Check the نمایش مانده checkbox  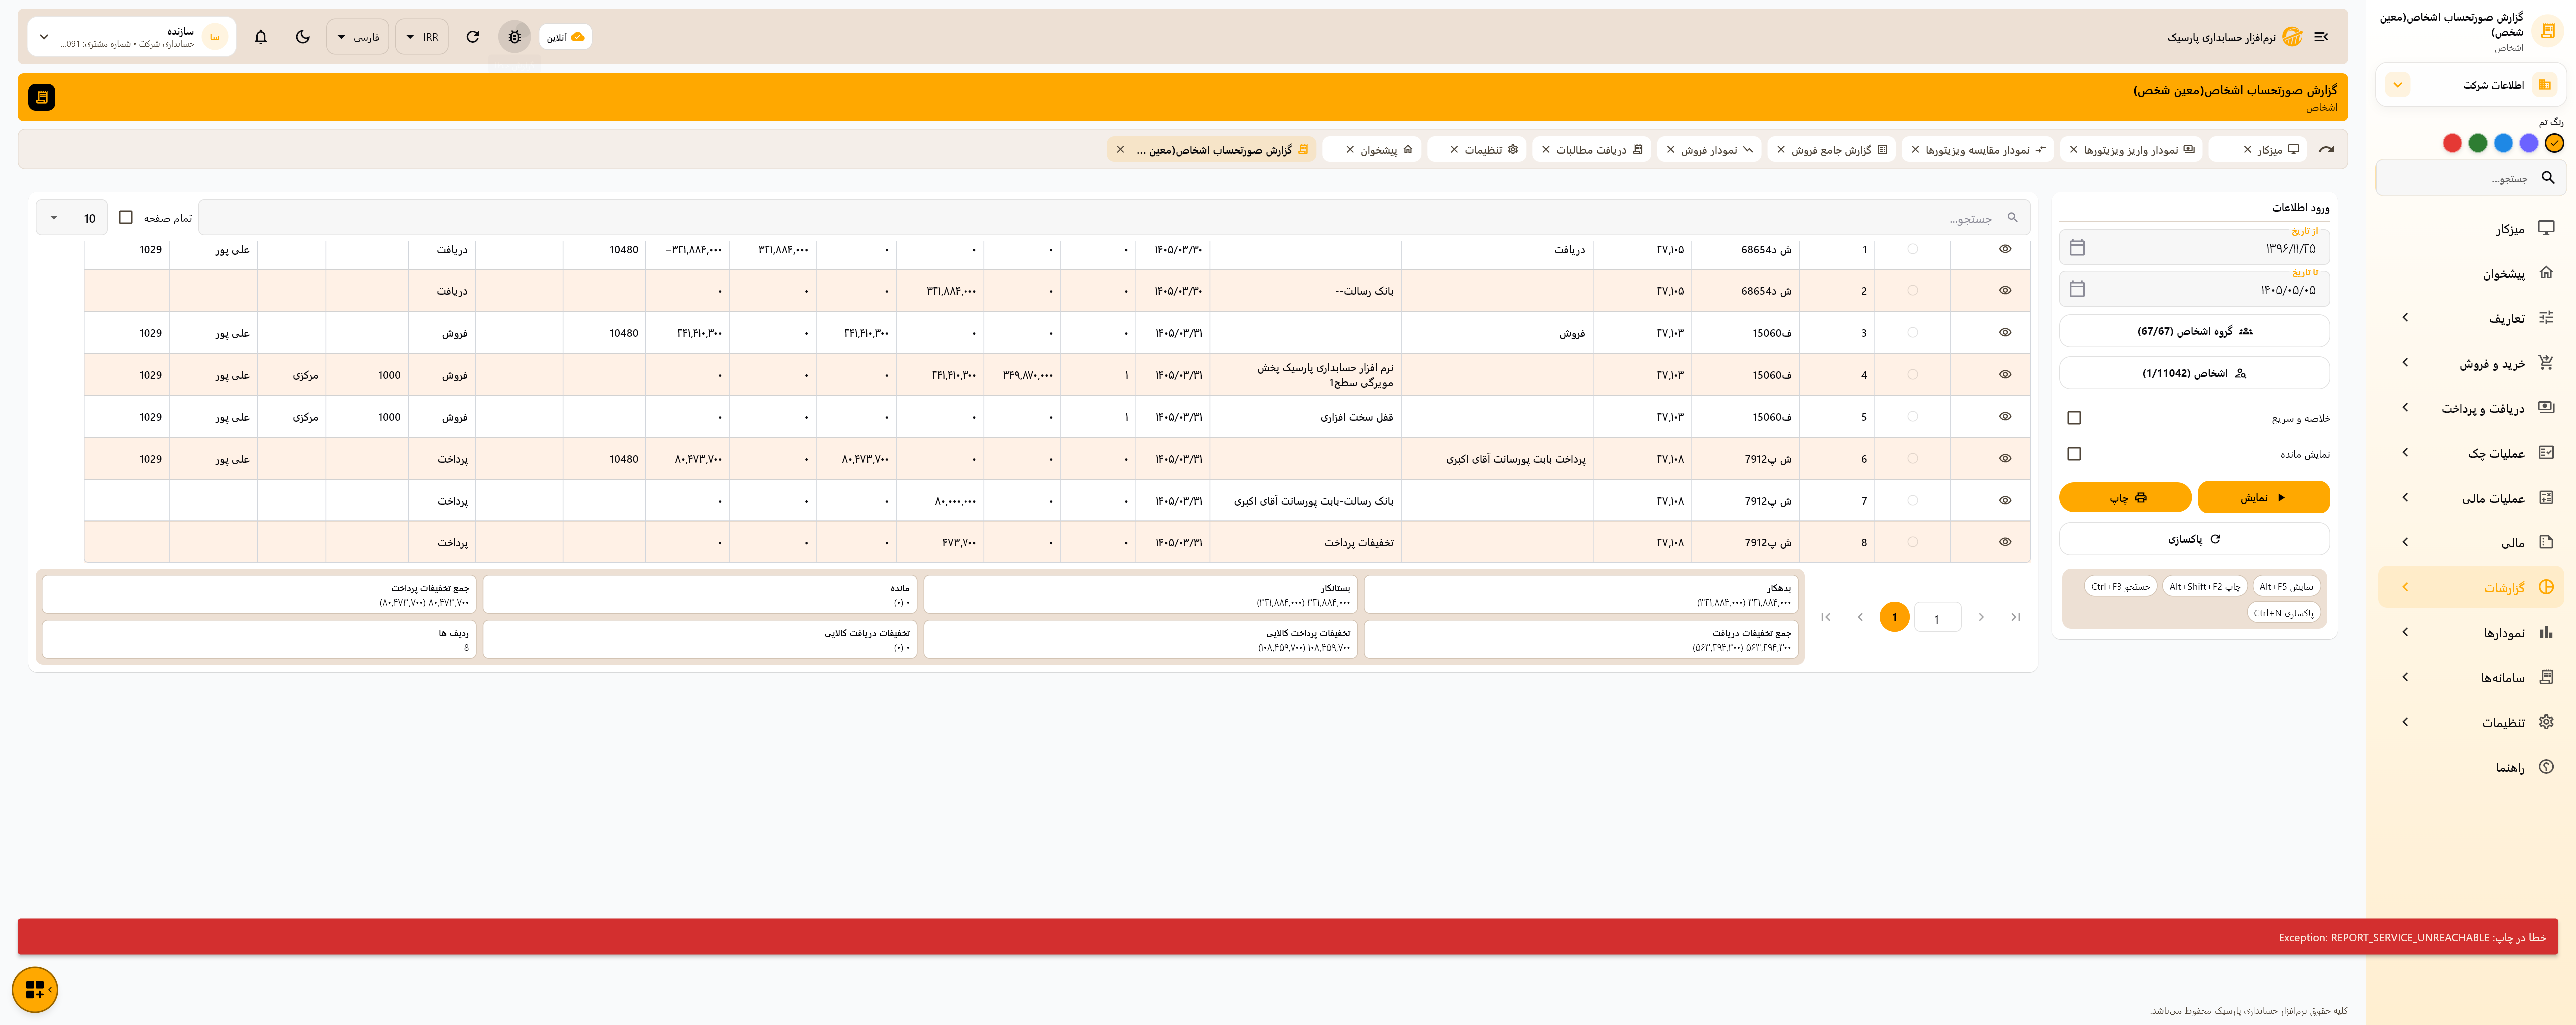(2074, 454)
